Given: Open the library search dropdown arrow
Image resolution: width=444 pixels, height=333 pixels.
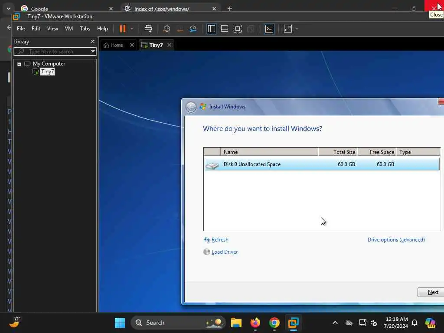Looking at the screenshot, I should point(93,51).
